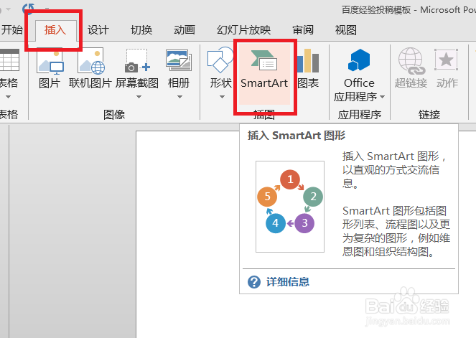Switch to the 切换 transitions tab
Image resolution: width=476 pixels, height=338 pixels.
click(141, 30)
